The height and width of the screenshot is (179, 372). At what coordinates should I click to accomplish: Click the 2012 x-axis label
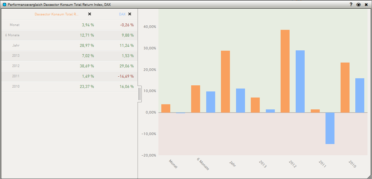click(292, 164)
